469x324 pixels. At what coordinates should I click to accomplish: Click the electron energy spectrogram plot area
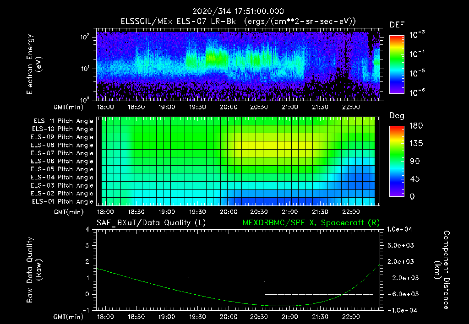[x=238, y=64]
